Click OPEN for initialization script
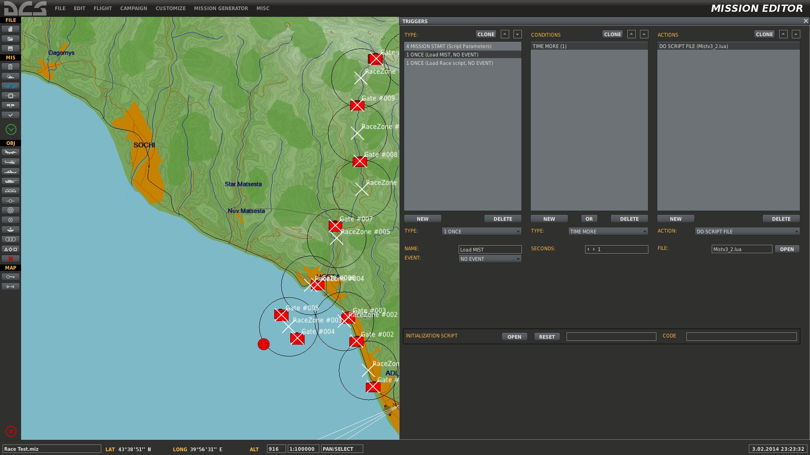This screenshot has width=810, height=455. [x=515, y=337]
